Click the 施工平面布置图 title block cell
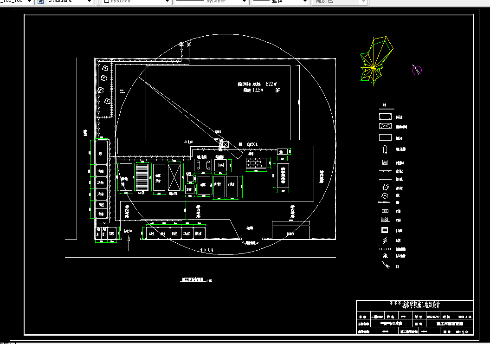The width and height of the screenshot is (490, 344). (x=450, y=324)
